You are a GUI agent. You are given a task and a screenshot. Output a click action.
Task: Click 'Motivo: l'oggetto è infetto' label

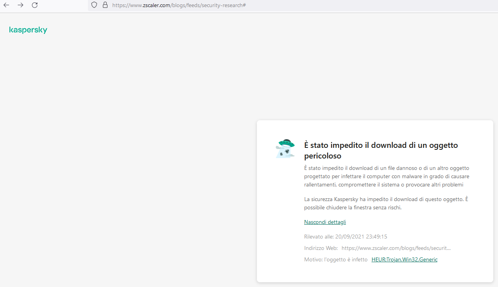pyautogui.click(x=336, y=259)
